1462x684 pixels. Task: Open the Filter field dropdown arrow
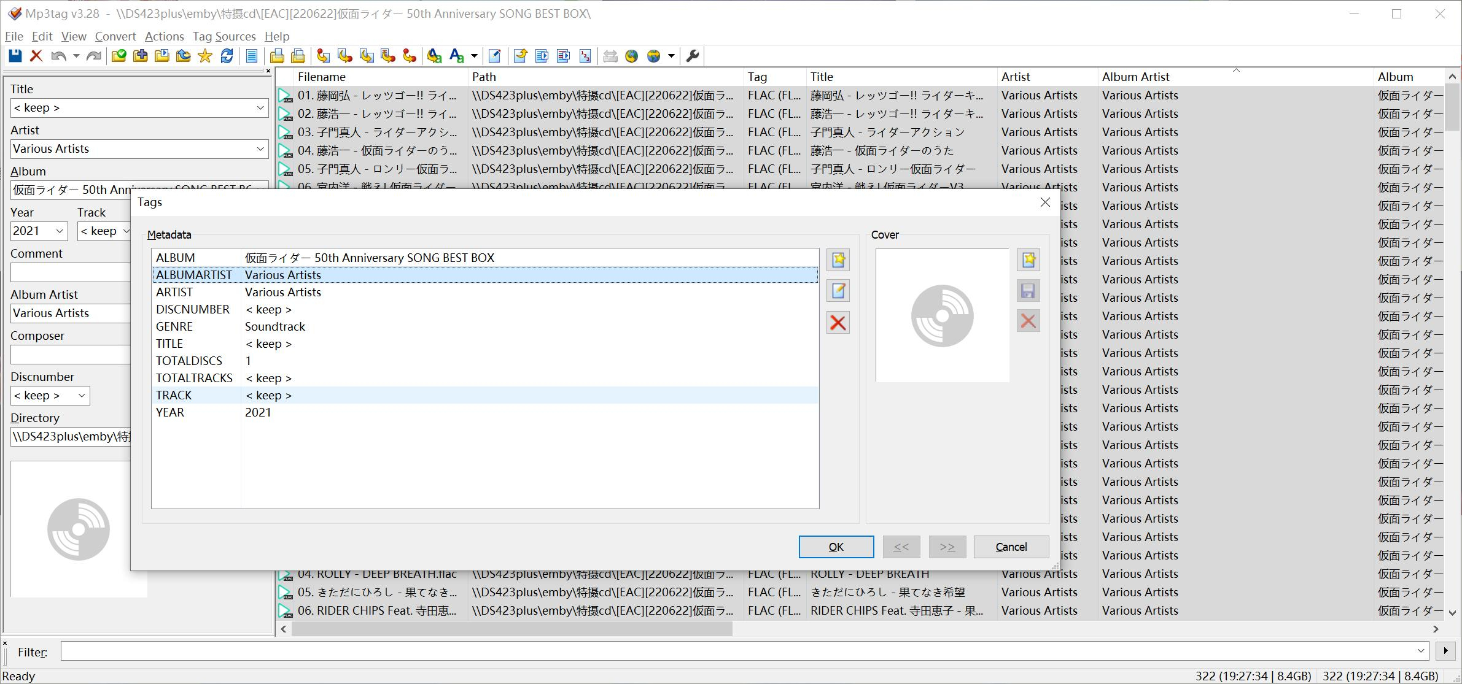click(1421, 651)
